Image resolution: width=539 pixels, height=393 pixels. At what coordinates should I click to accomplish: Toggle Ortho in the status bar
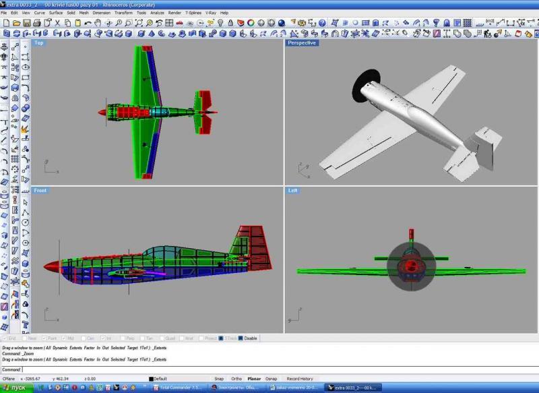[236, 379]
